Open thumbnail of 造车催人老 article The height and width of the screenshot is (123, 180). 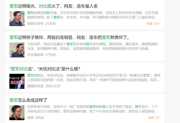[17, 19]
